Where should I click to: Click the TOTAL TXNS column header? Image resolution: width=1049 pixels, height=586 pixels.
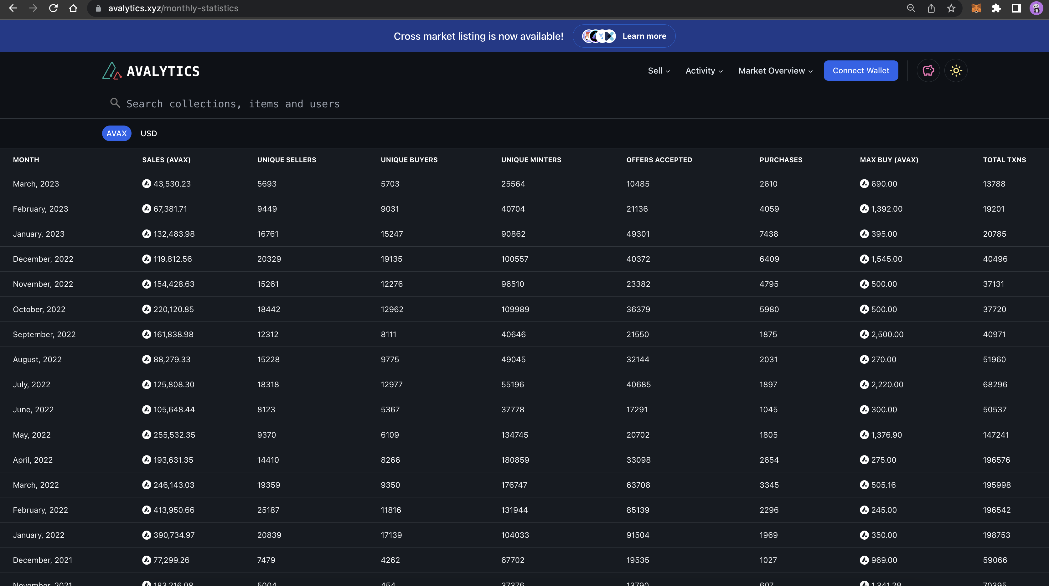[x=1004, y=160]
